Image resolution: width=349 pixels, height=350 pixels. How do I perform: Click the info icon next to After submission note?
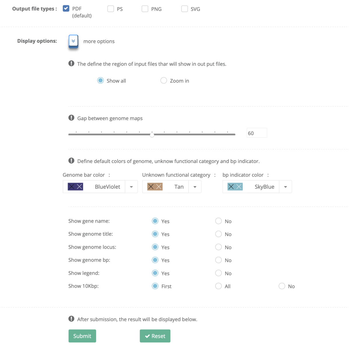pyautogui.click(x=71, y=319)
